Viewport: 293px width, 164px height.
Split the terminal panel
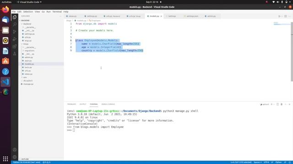[278, 104]
